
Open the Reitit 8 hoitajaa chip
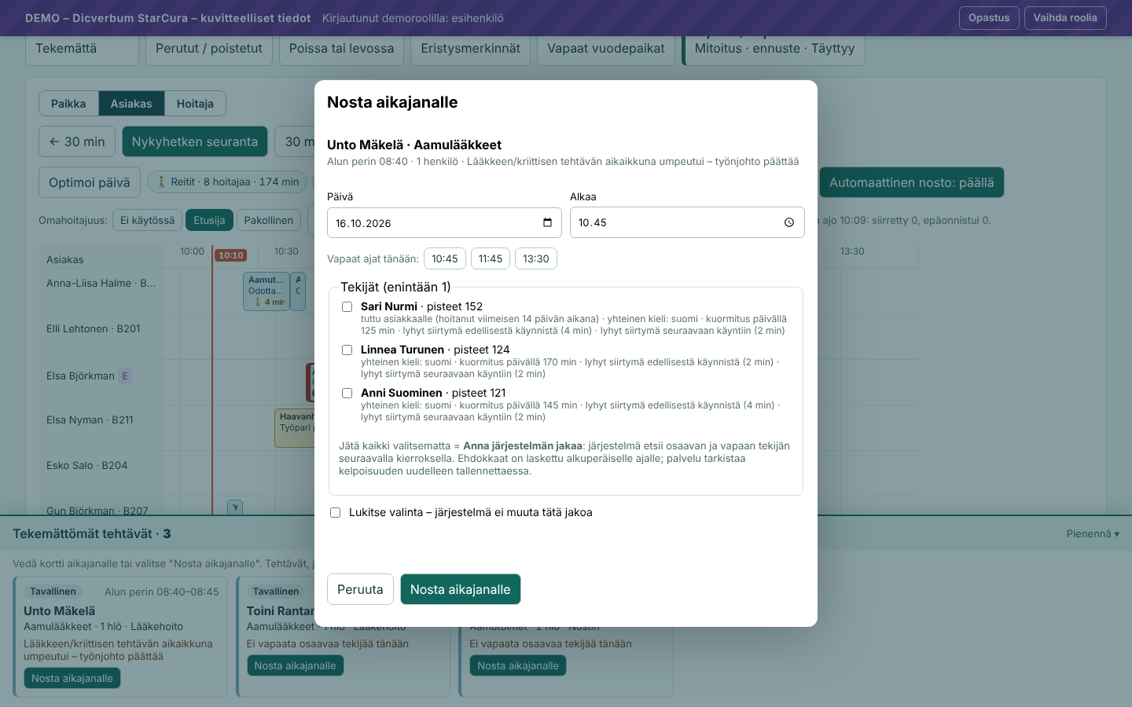click(228, 182)
